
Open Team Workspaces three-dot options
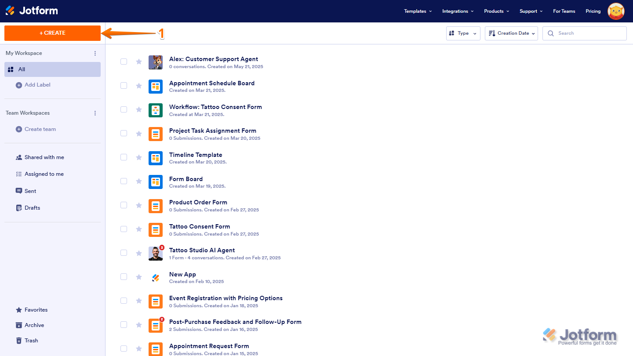point(95,113)
